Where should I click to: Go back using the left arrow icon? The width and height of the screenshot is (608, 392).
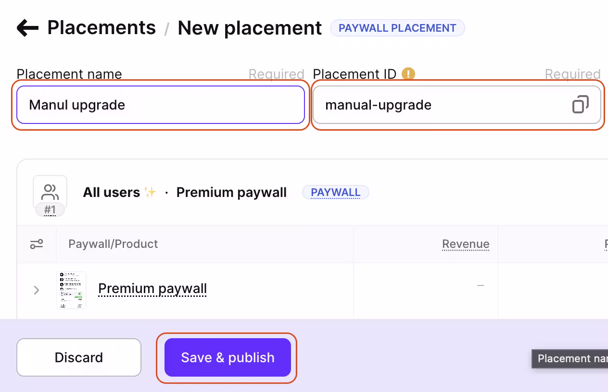point(27,28)
